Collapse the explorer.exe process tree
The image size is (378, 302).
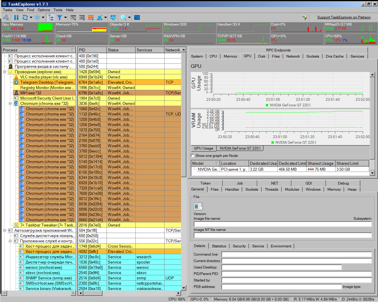click(5, 72)
